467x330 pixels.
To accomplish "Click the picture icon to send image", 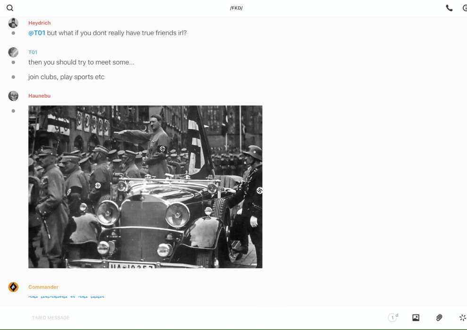I will [416, 318].
